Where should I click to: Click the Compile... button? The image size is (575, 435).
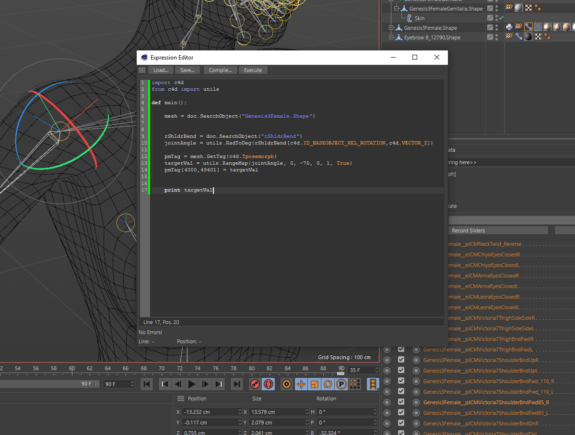[x=220, y=70]
